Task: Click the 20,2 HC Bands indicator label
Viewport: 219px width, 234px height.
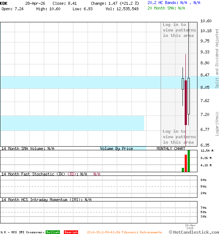Action: coord(174,3)
